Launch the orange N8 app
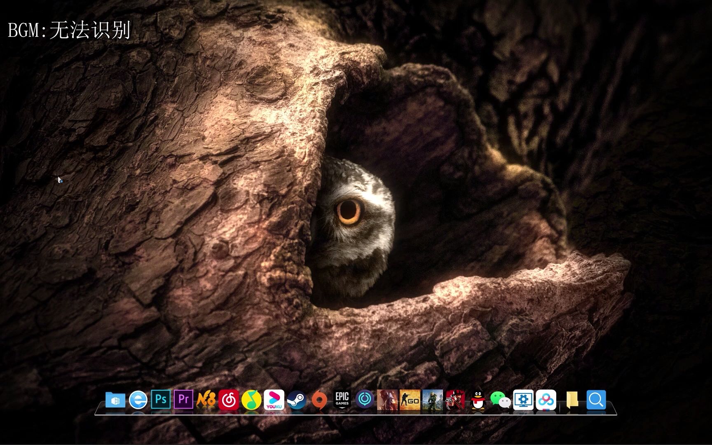This screenshot has width=712, height=445. point(206,400)
